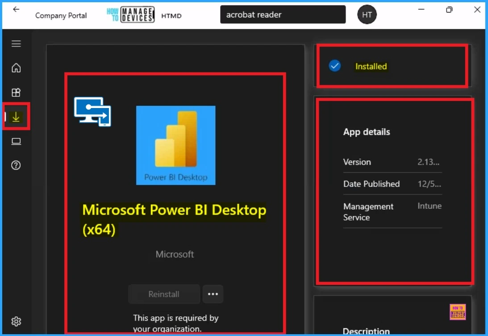Click the Company Portal title text
This screenshot has width=488, height=336.
coord(61,16)
